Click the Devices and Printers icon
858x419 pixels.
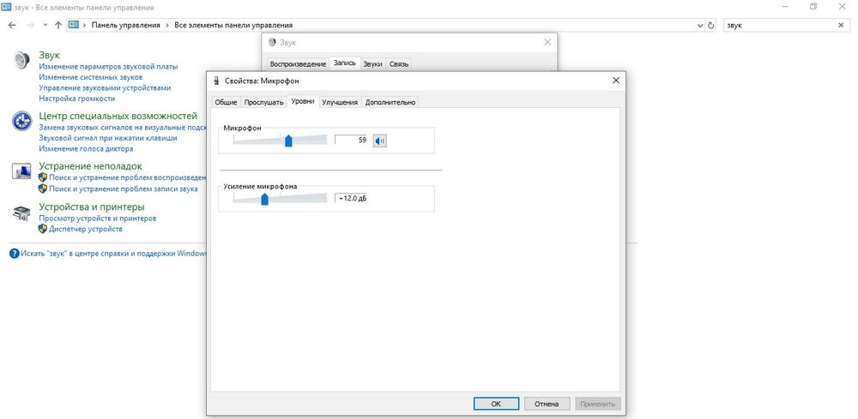(21, 213)
